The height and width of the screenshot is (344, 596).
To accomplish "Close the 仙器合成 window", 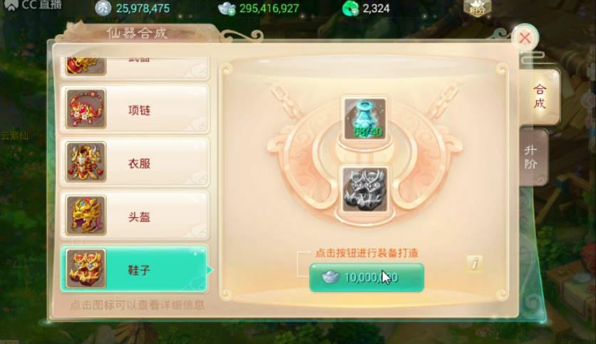I will 525,38.
